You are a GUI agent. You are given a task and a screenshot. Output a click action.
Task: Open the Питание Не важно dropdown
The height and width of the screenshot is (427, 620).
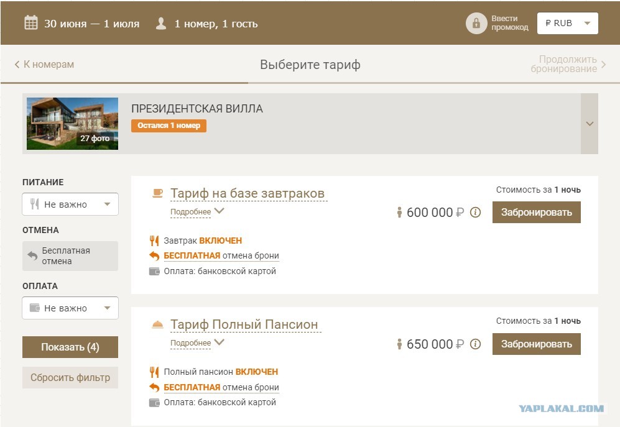(70, 204)
